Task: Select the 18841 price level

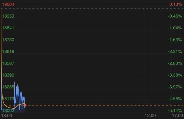Action: [x=8, y=28]
